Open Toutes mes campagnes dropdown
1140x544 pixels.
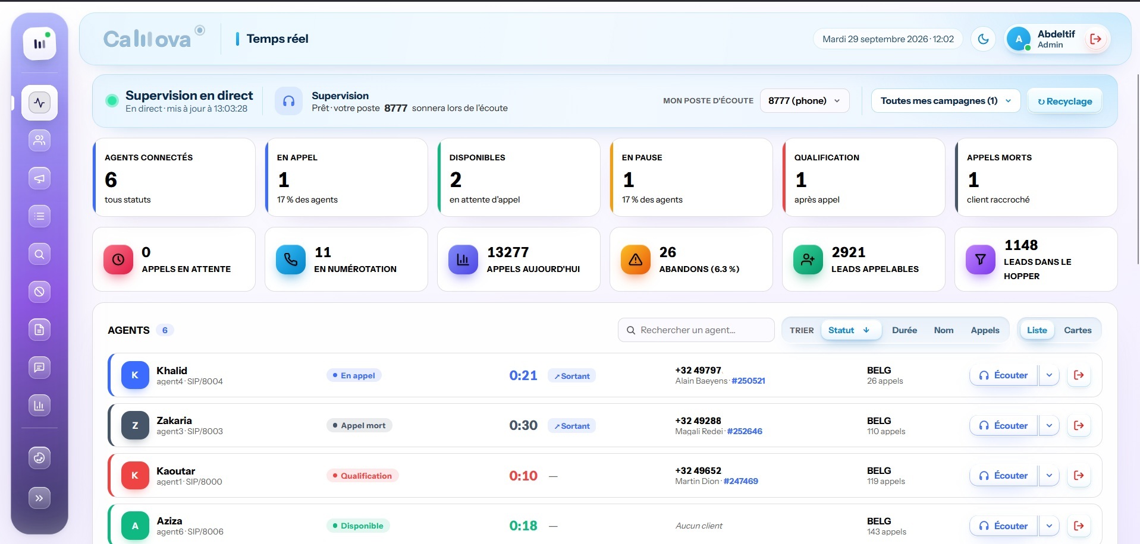pyautogui.click(x=946, y=101)
